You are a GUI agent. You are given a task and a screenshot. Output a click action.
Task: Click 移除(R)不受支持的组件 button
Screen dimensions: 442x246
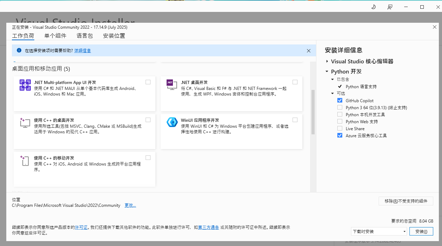click(406, 201)
